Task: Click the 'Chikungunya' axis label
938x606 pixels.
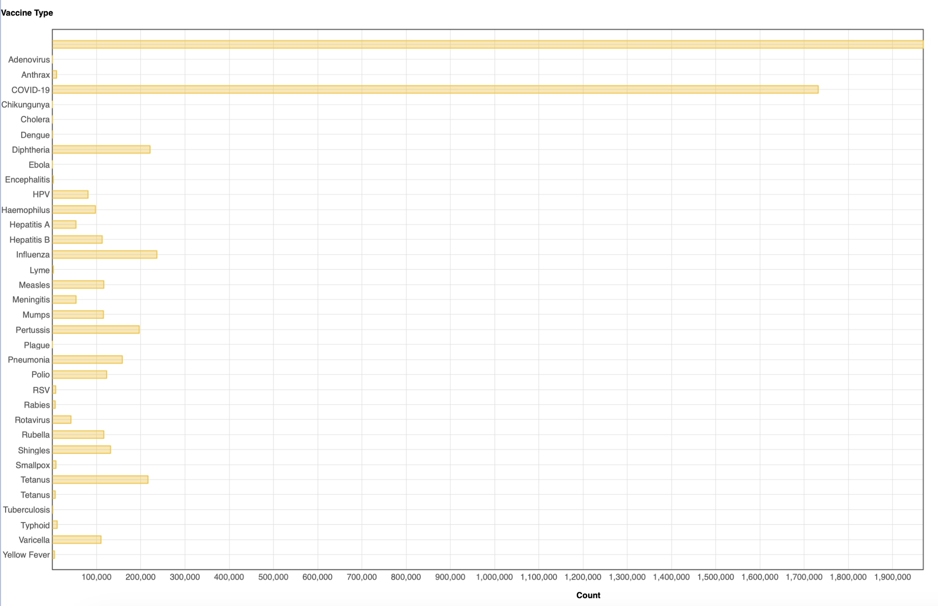Action: 25,105
